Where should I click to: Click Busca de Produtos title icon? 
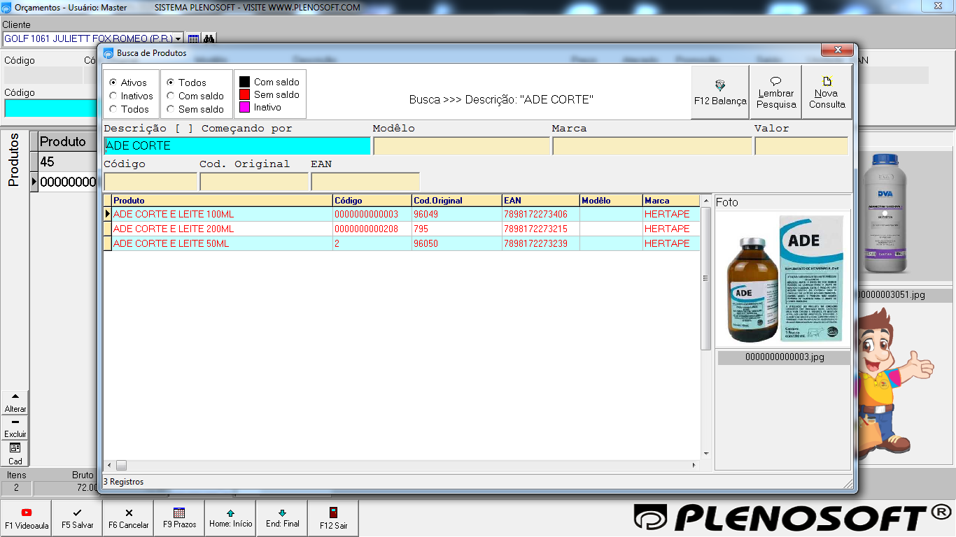tap(108, 53)
